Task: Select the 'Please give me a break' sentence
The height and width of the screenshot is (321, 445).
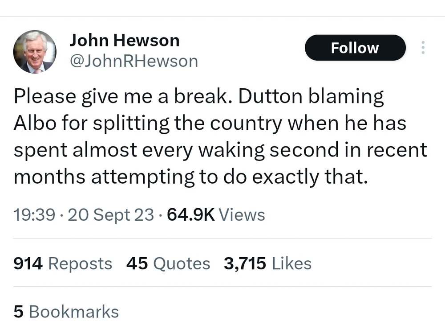Action: pos(121,97)
